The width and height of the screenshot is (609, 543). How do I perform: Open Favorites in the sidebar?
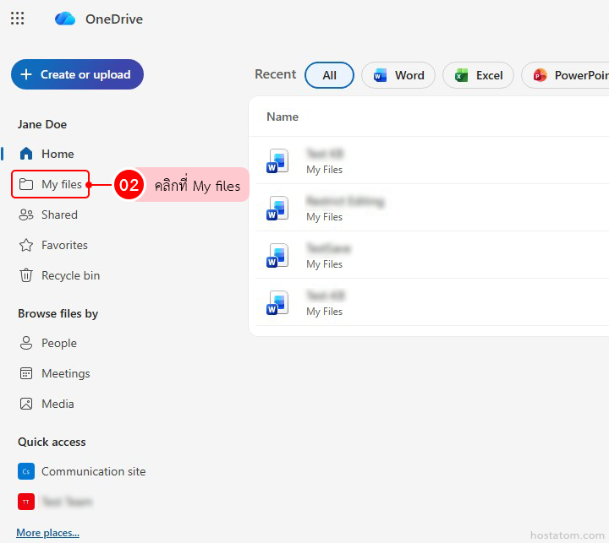coord(64,245)
